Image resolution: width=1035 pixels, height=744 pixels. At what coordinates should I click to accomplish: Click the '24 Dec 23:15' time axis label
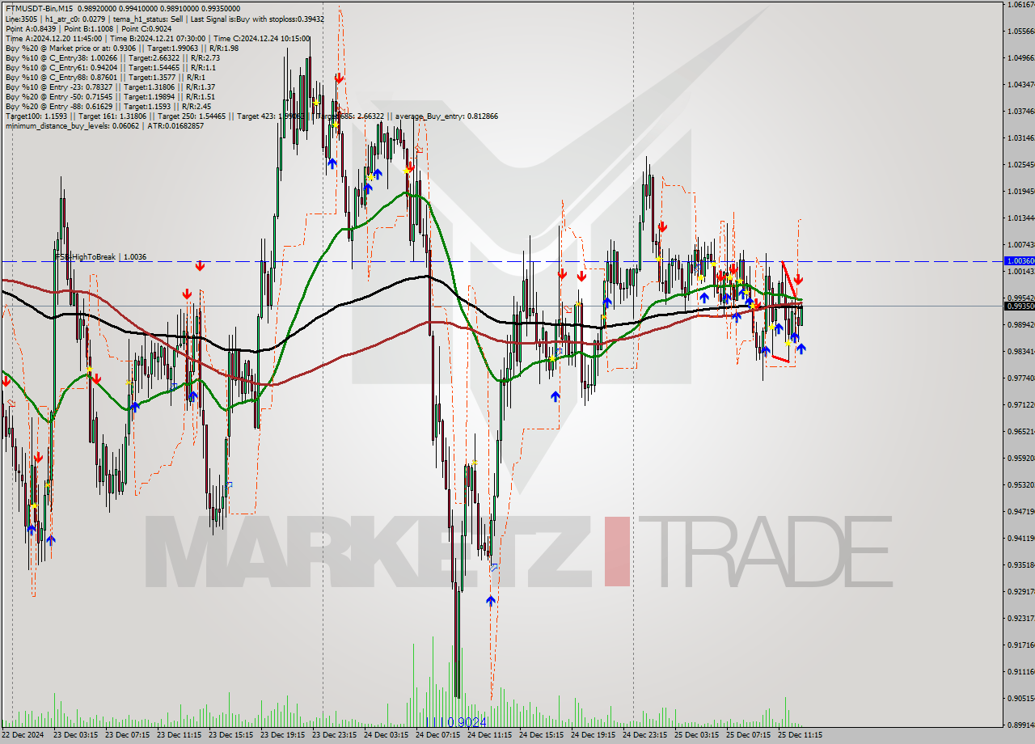point(644,735)
